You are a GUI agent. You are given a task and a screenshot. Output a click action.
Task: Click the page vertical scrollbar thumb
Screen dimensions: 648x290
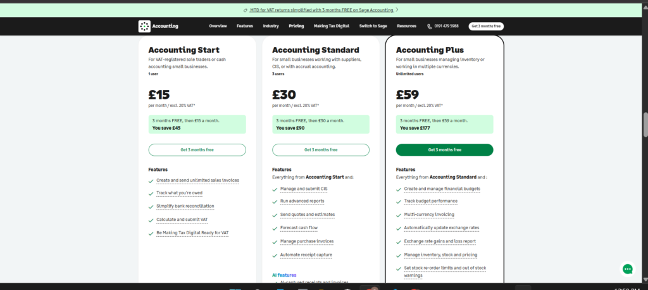[x=645, y=124]
